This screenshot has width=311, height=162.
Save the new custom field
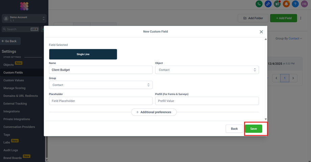click(254, 129)
